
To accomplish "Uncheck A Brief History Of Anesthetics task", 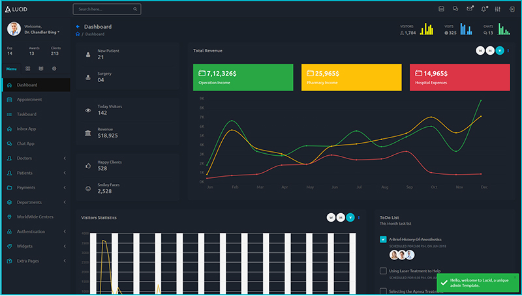I will click(383, 239).
